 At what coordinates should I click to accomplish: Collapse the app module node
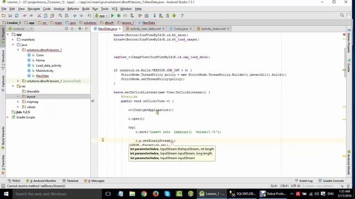point(8,34)
